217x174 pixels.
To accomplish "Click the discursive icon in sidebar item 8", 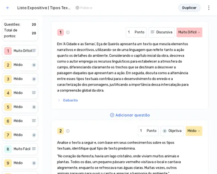I will pyautogui.click(x=34, y=149).
